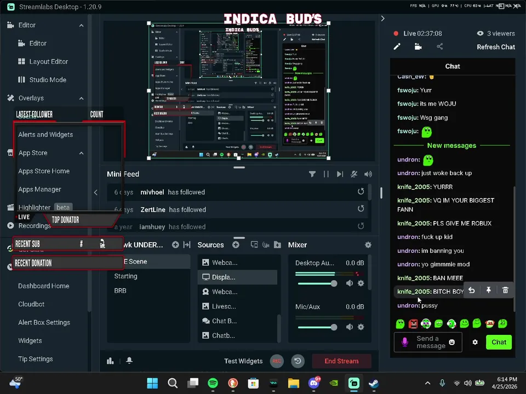Open Mic/Aux source settings gear
Viewport: 526px width, 394px height.
(x=361, y=327)
